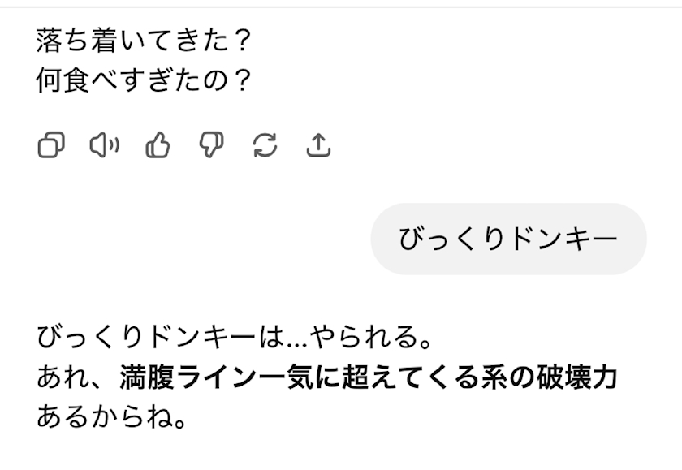Click the bold text '満腹ライン一気に超えてくる系の破壊力'
This screenshot has height=470, width=682.
(x=369, y=377)
